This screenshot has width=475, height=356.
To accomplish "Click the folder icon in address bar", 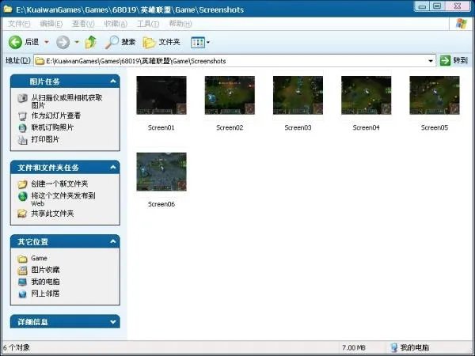I will point(40,61).
